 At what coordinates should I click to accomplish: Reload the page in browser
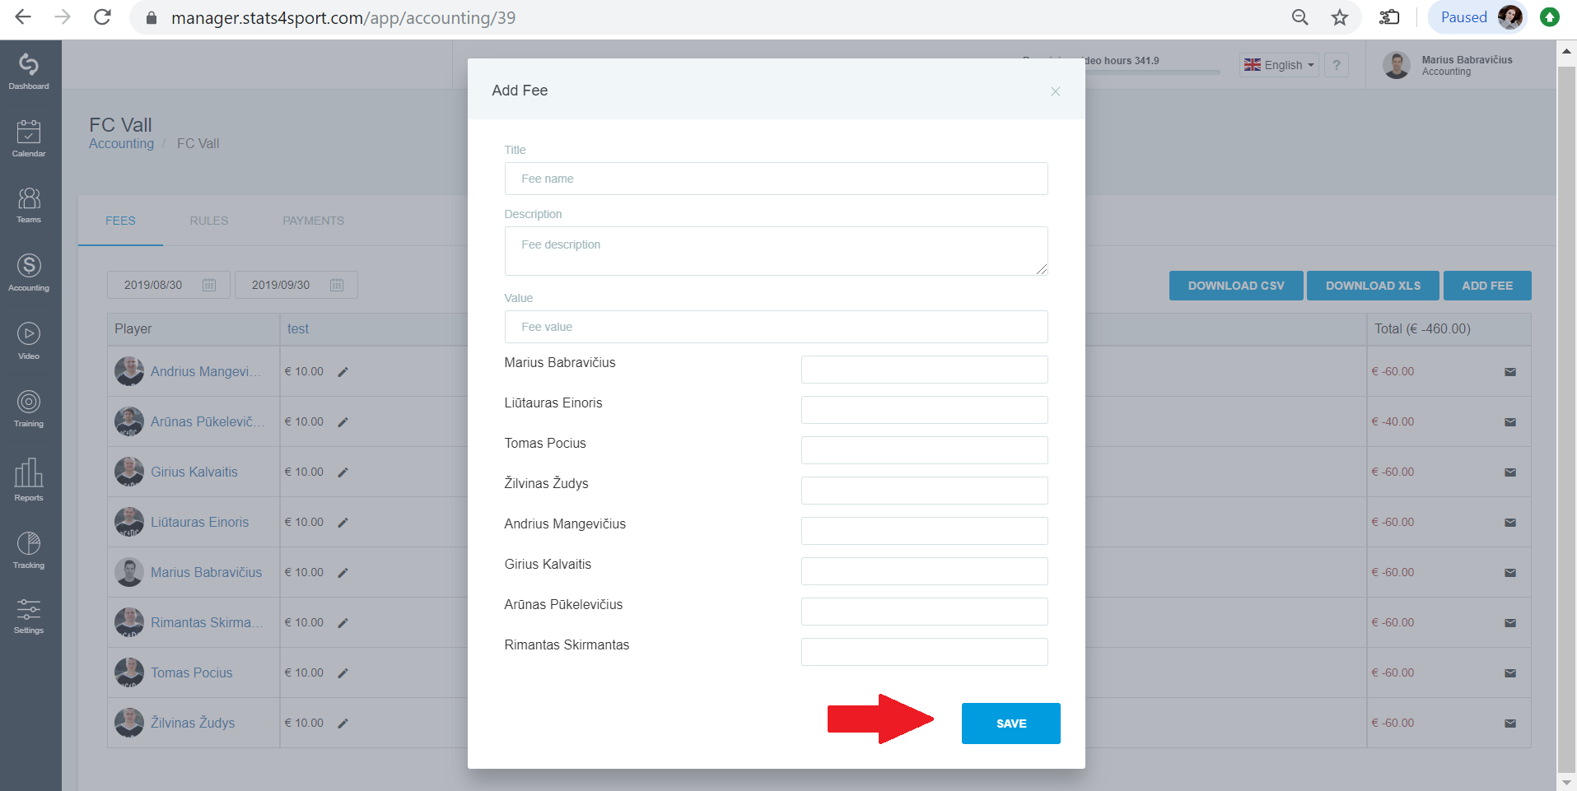pos(102,17)
